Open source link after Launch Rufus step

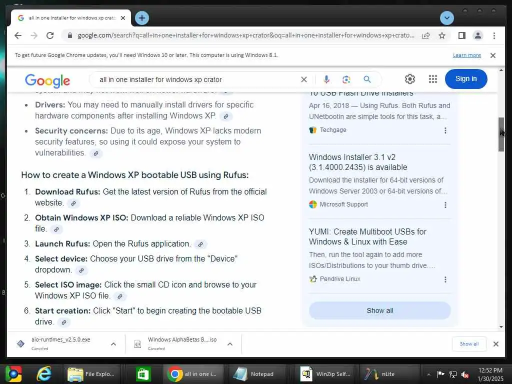point(200,244)
